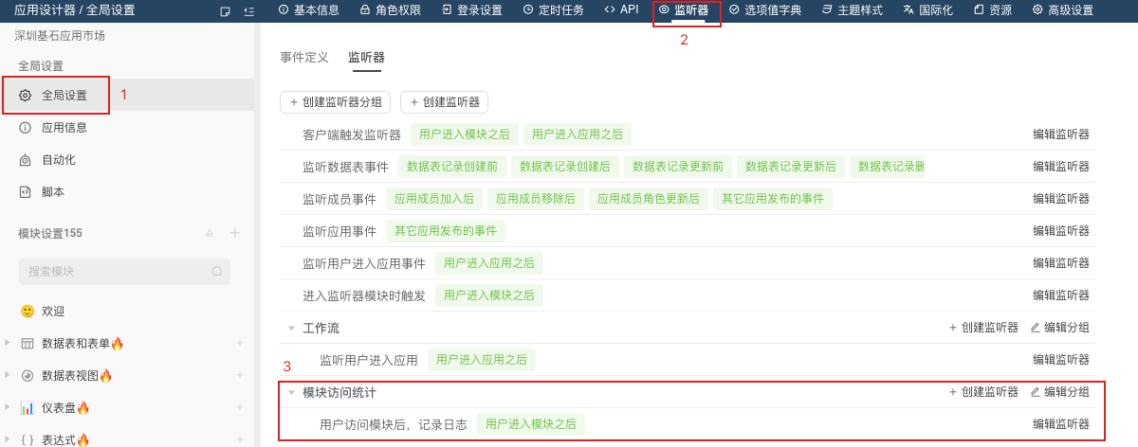Collapse the 模块访问统计 group

pyautogui.click(x=291, y=392)
